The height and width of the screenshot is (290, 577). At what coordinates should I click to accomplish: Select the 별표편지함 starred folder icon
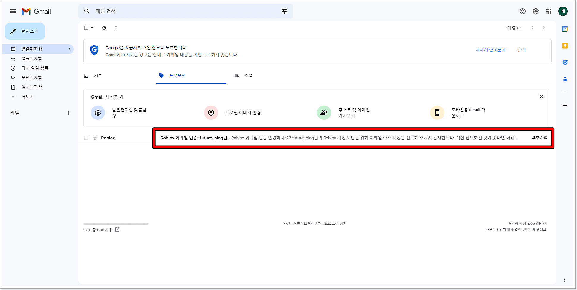click(13, 58)
